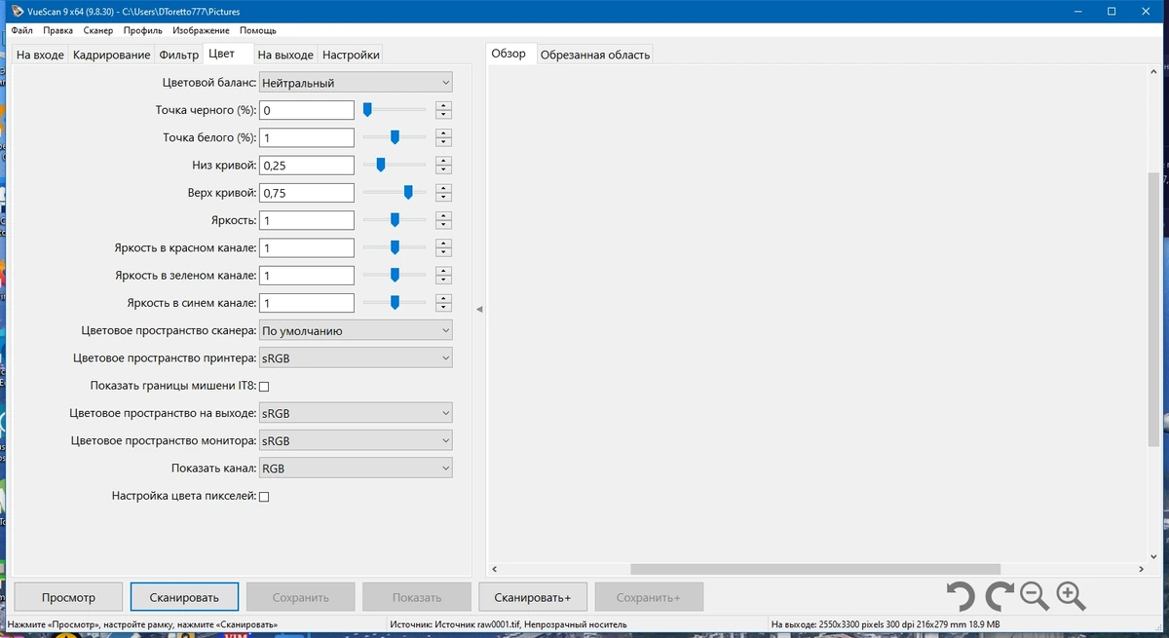Viewport: 1169px width, 638px height.
Task: Enable Показать границы мишени IT8 checkbox
Action: [264, 387]
